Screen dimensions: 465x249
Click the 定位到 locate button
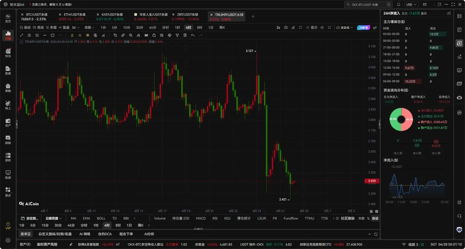tap(29, 218)
